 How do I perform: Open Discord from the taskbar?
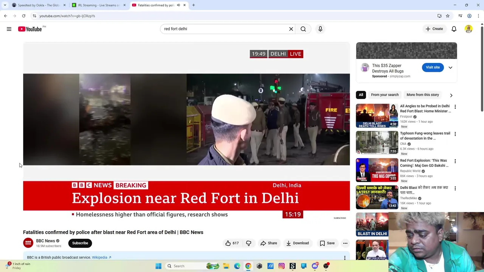tap(315, 266)
